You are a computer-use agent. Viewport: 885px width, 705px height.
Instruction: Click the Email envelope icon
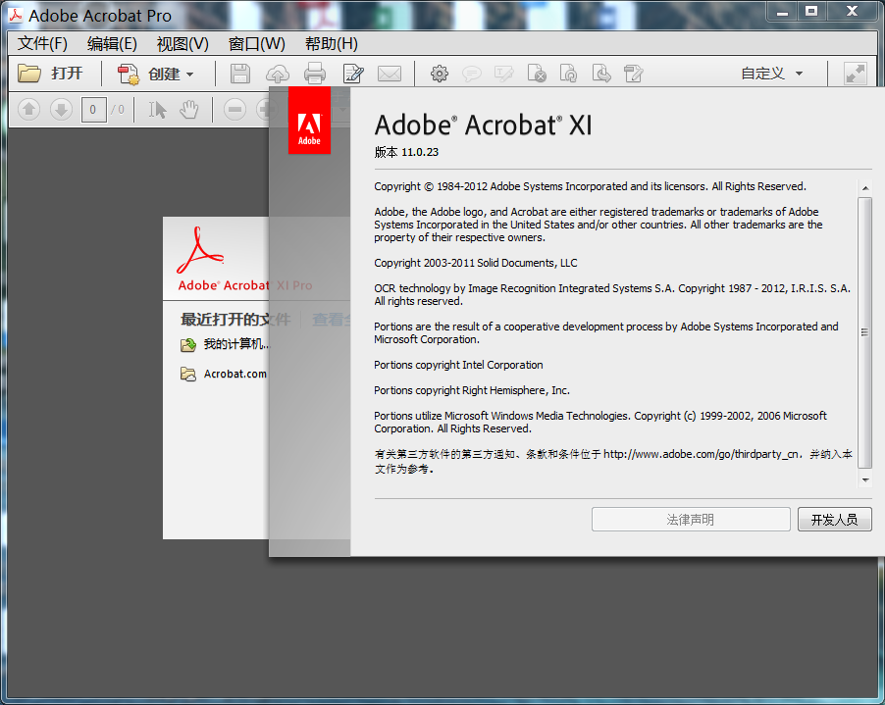pyautogui.click(x=390, y=74)
